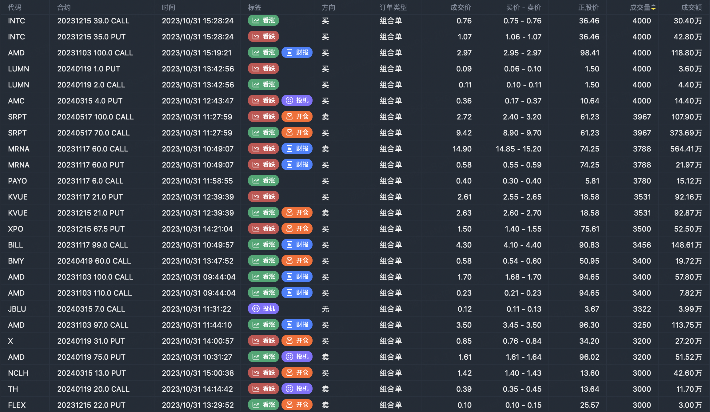This screenshot has width=710, height=412.
Task: Click the 成交价 column header
Action: (461, 7)
